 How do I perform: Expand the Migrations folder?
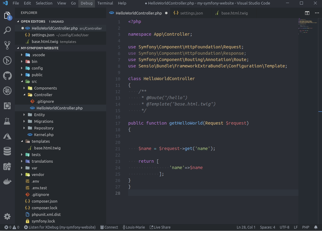(x=24, y=121)
